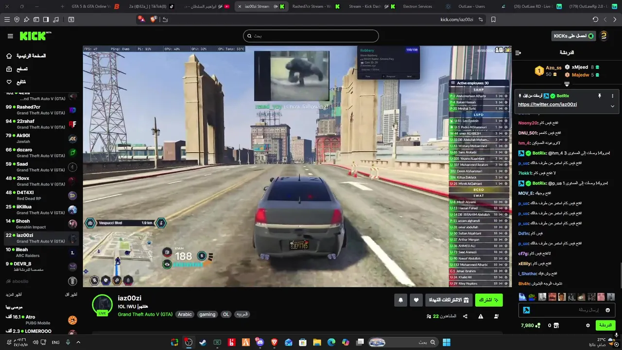The height and width of the screenshot is (350, 622).
Task: Open D4T4XI channel in sidebar
Action: pos(41,195)
